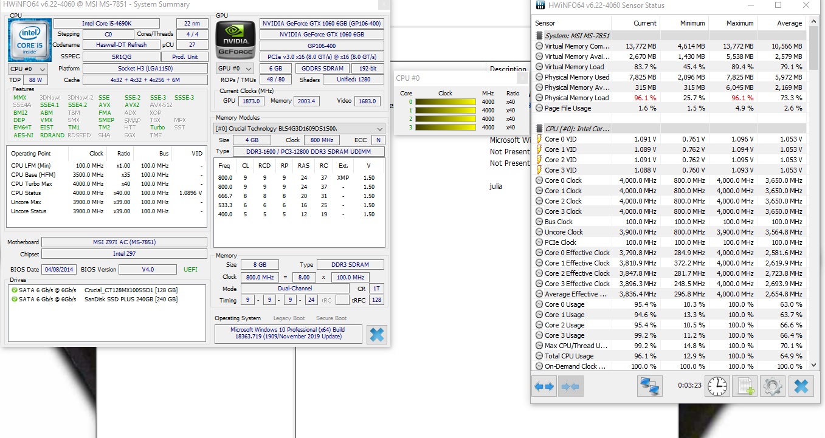Select the Max CPU/Thread Usage row

pyautogui.click(x=670, y=346)
